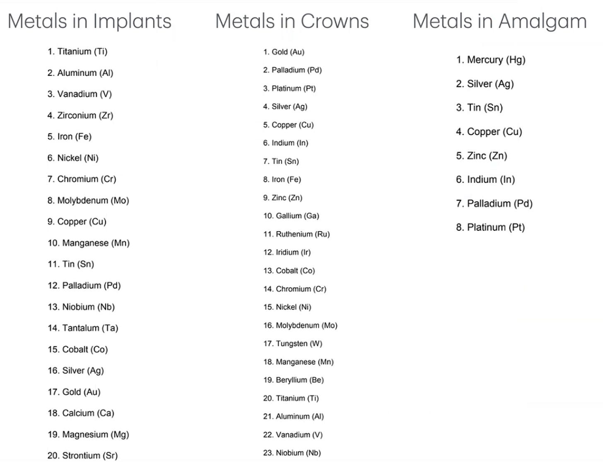Select Titanium (Ti) in implants list
This screenshot has width=603, height=462.
[x=77, y=51]
